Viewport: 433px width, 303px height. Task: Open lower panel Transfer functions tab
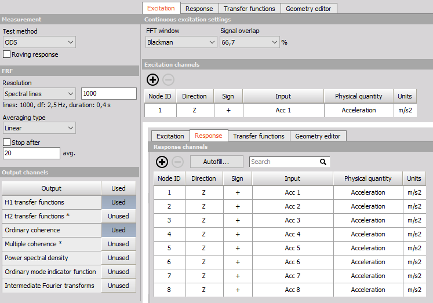click(x=259, y=136)
